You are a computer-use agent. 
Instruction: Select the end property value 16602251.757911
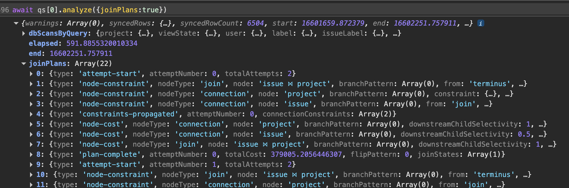pos(81,54)
